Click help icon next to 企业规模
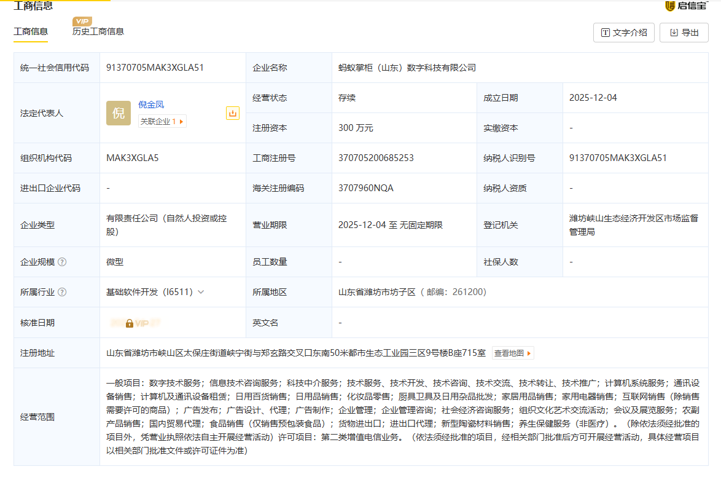Image resolution: width=721 pixels, height=477 pixels. pos(62,262)
